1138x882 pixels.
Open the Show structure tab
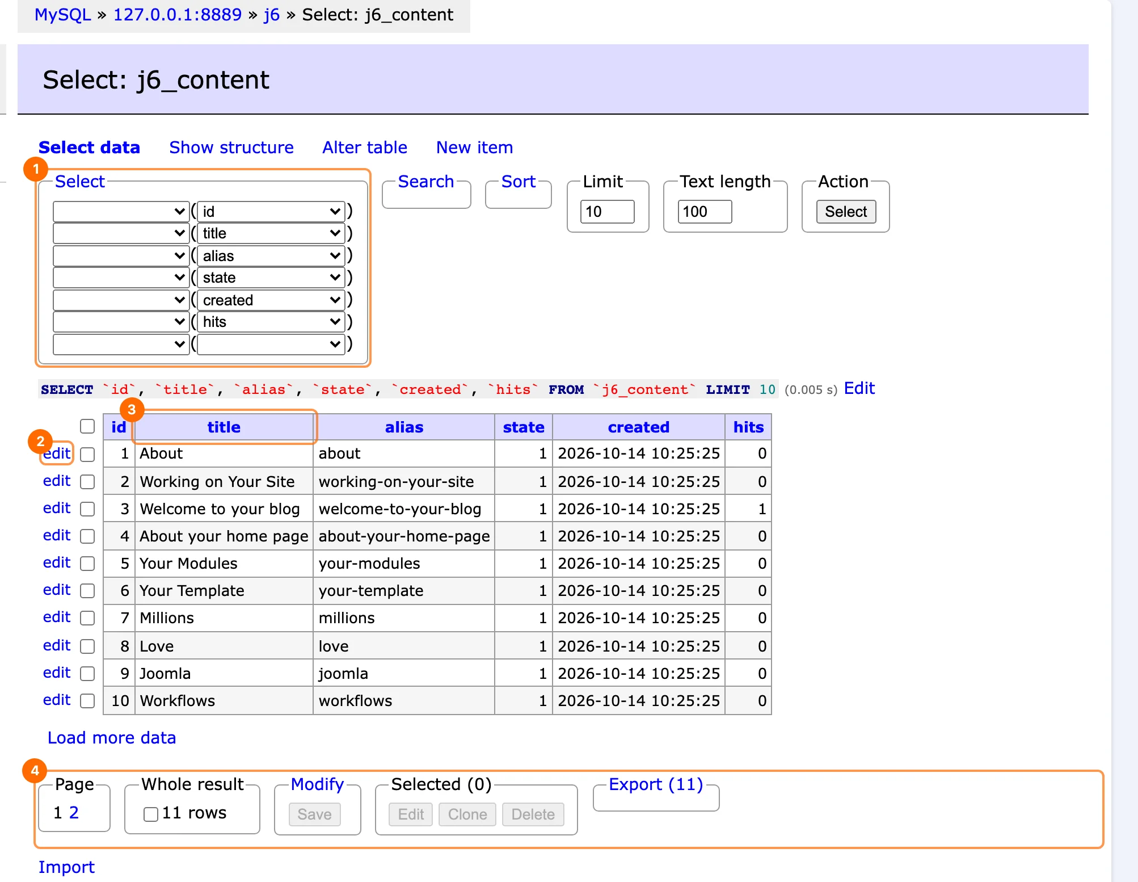(x=231, y=148)
